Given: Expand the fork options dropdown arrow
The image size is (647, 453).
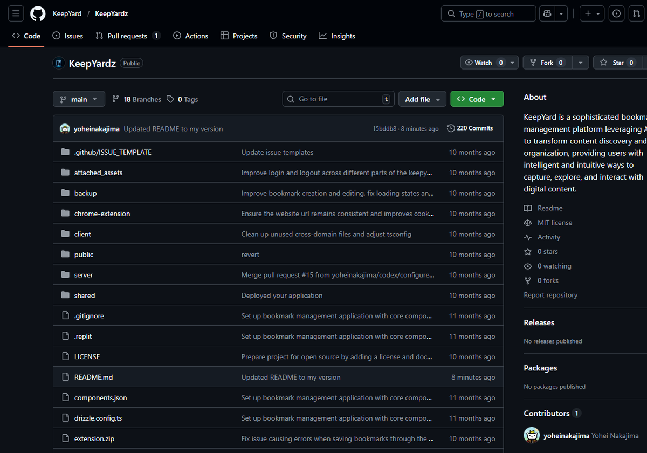Looking at the screenshot, I should (580, 63).
